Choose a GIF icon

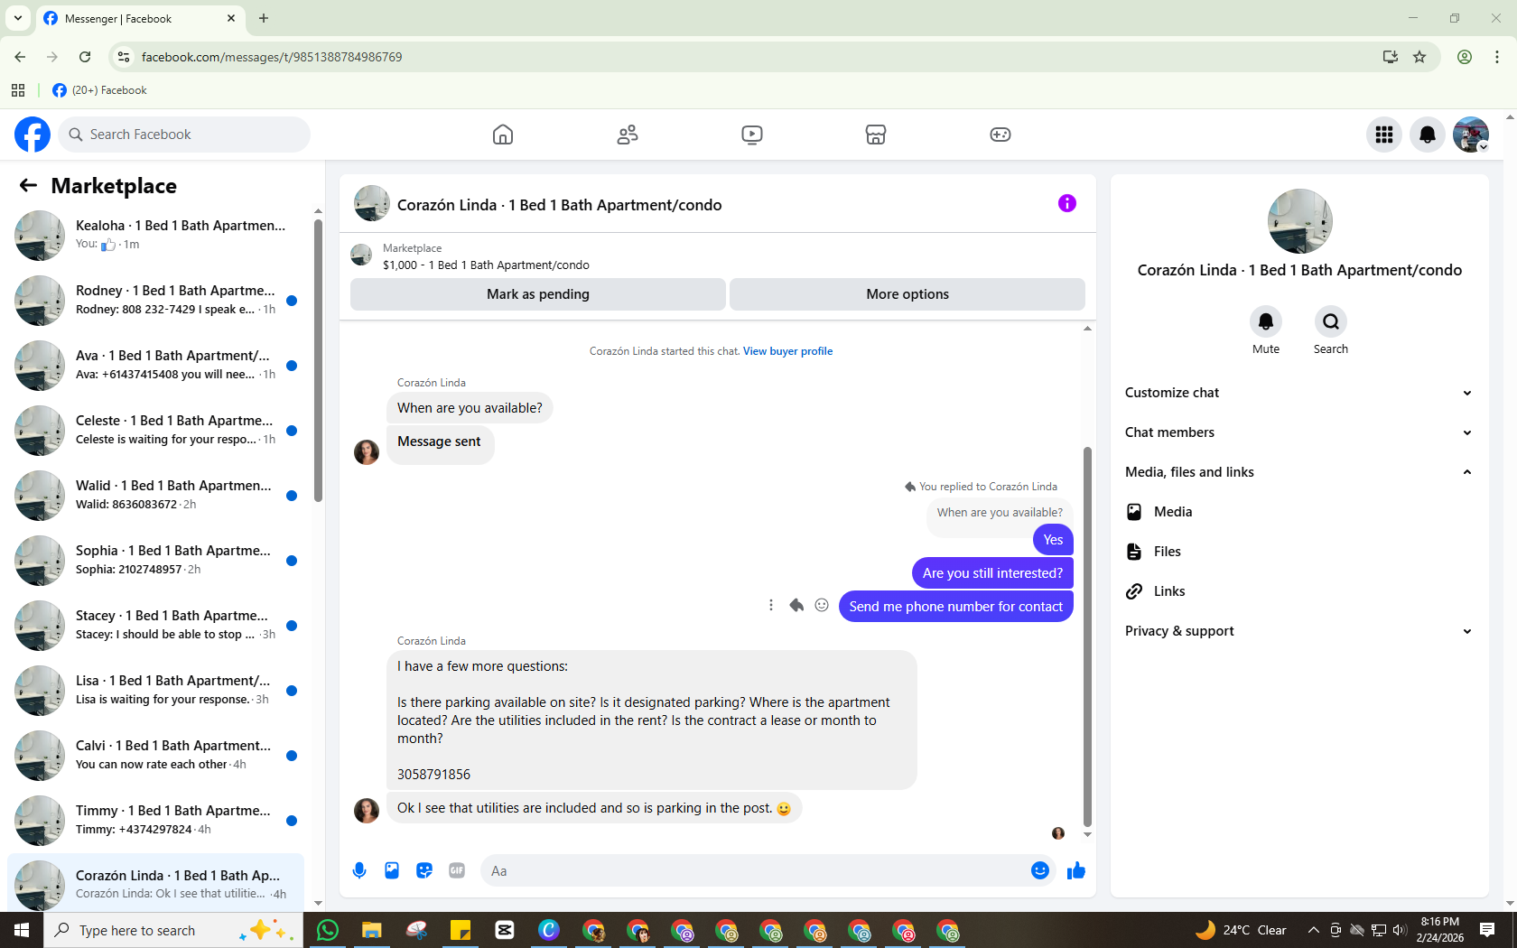[457, 870]
